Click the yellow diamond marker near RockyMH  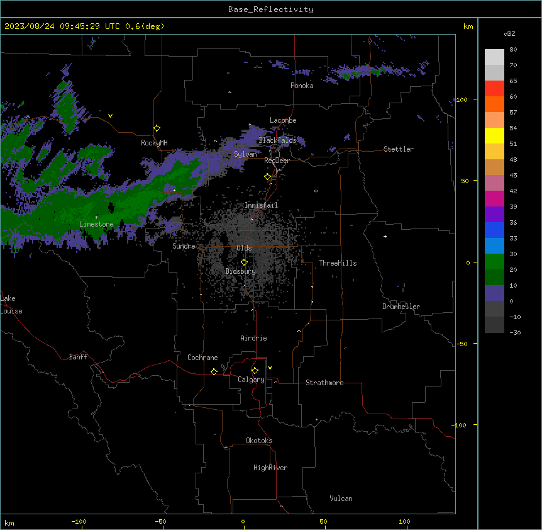[x=157, y=128]
